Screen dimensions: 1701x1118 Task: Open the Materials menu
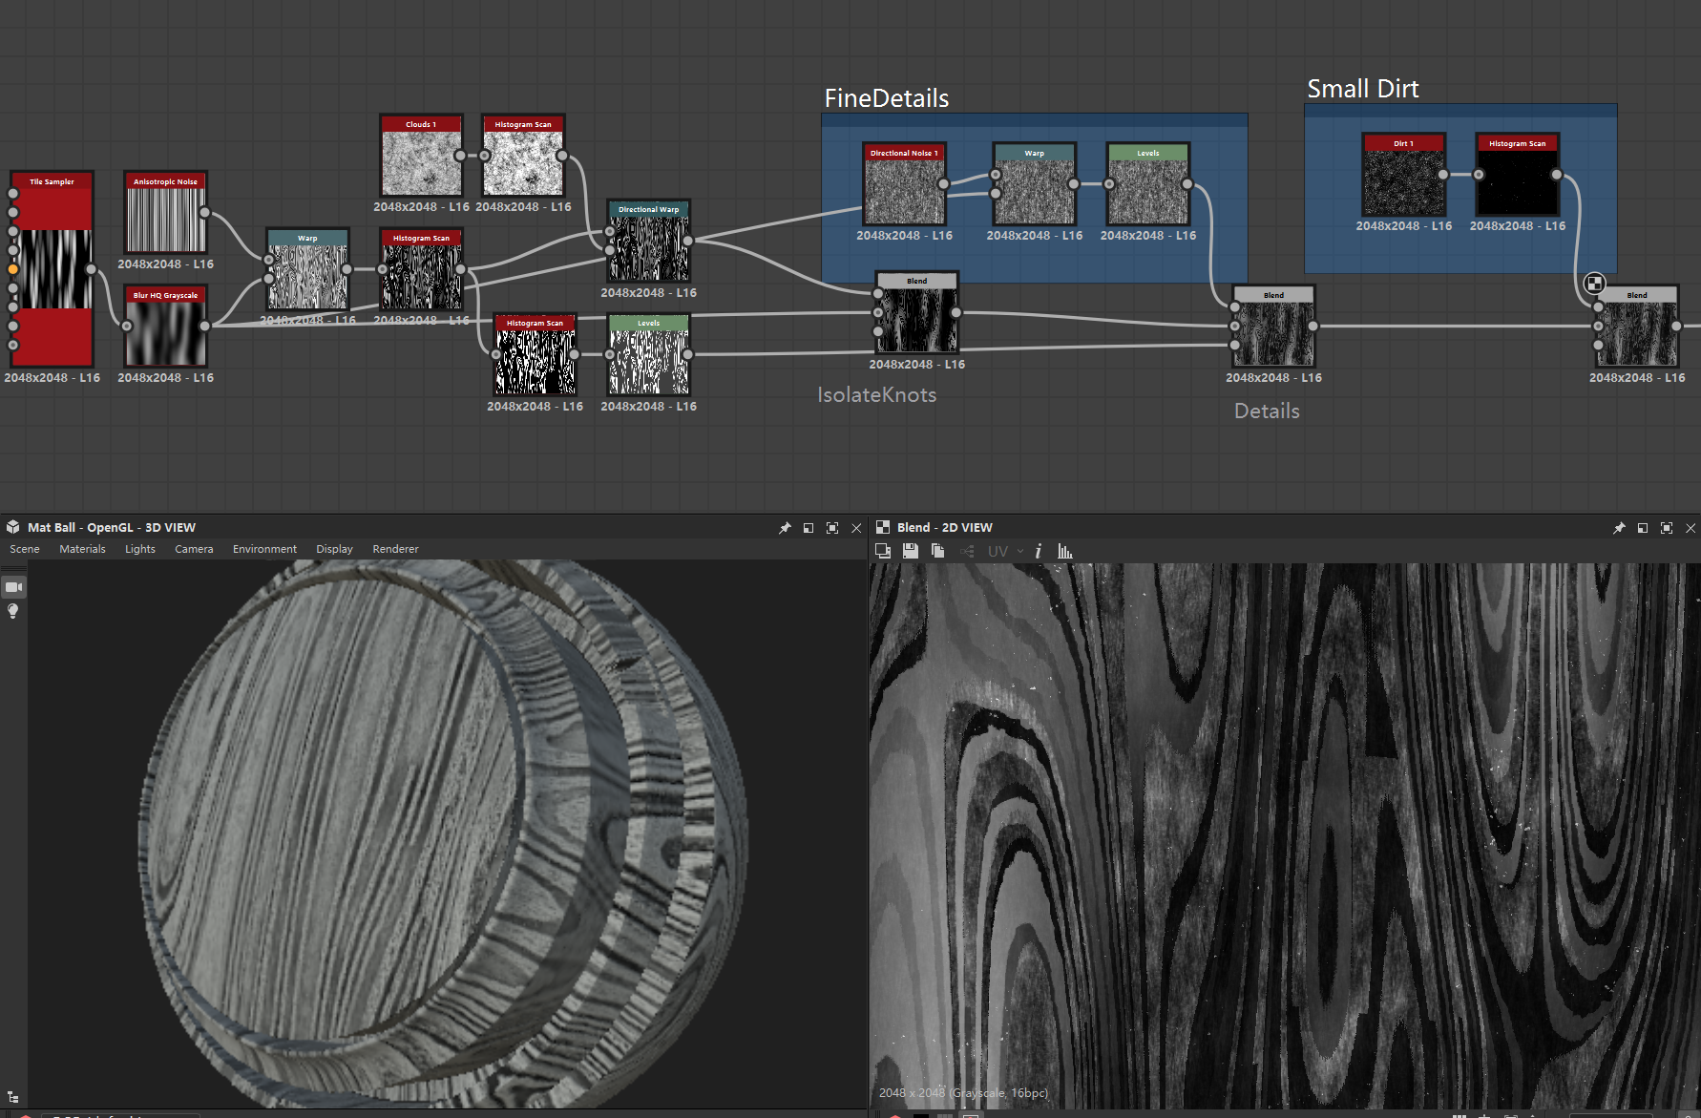[x=82, y=549]
